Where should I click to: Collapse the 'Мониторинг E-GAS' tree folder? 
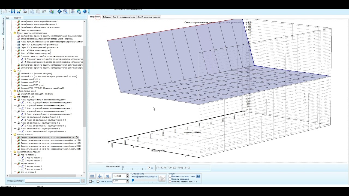click(11, 97)
